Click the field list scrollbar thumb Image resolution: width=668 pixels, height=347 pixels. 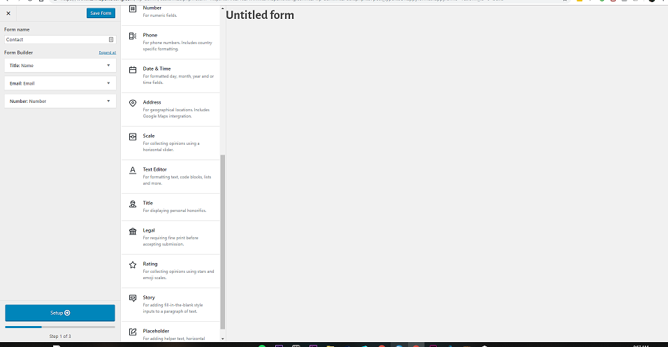coord(222,241)
